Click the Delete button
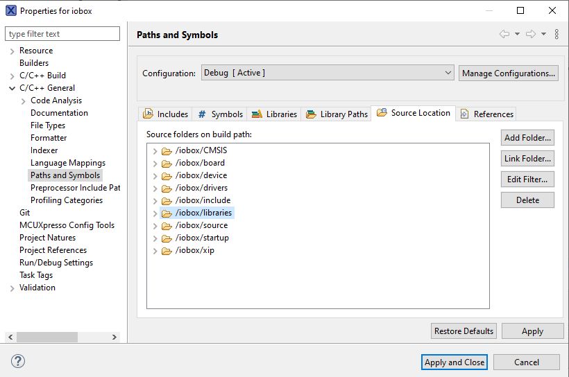 click(527, 200)
